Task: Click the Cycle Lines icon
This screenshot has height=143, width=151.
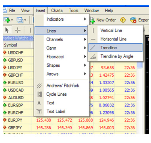Action: (39, 95)
